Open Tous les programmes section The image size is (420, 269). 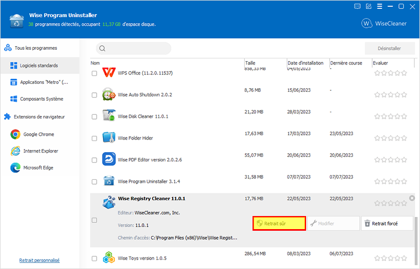(40, 48)
